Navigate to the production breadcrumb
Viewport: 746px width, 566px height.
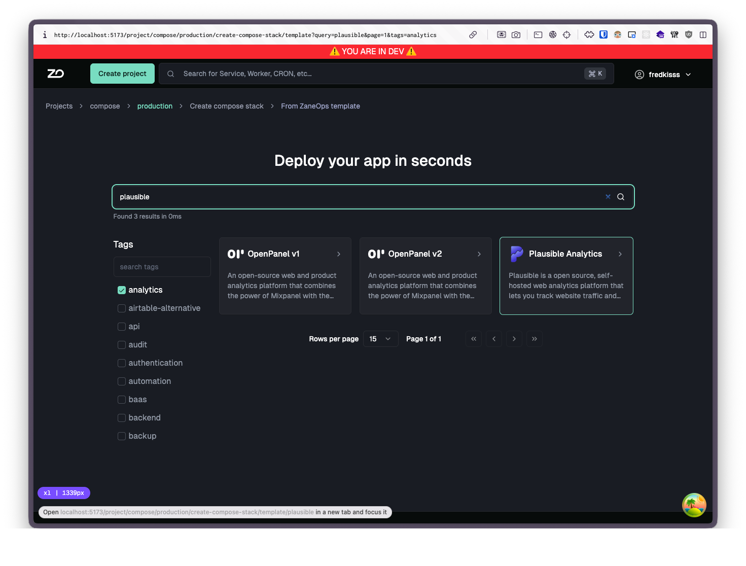pyautogui.click(x=155, y=106)
